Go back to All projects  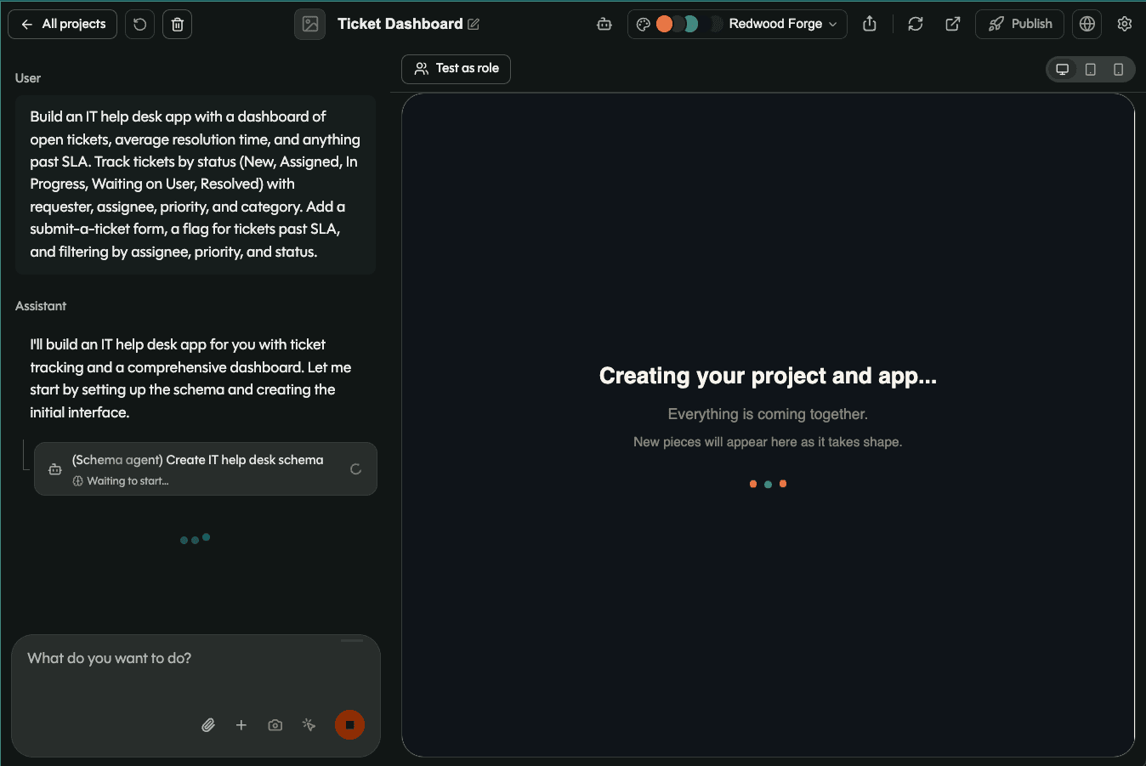(x=62, y=24)
